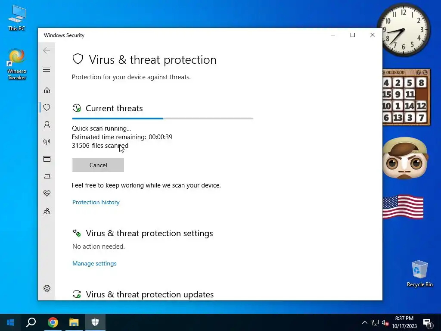Click the cartoon face gadget

(405, 158)
